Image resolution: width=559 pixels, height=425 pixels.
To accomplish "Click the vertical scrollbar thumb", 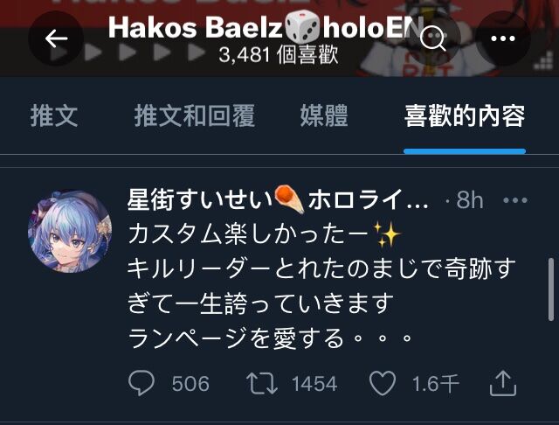I will (x=551, y=289).
